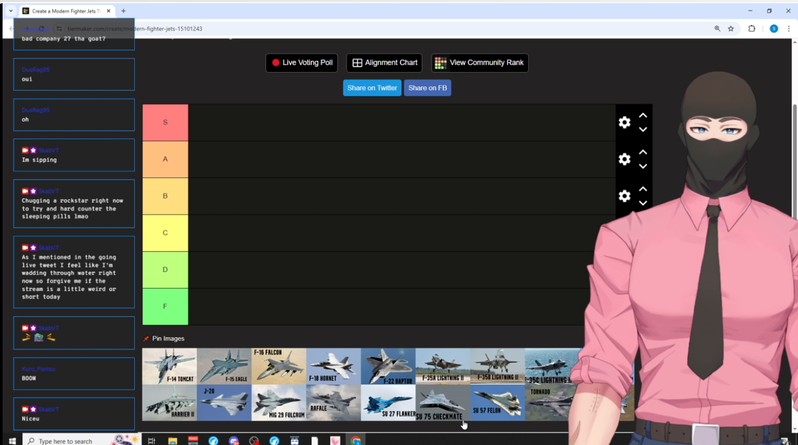This screenshot has width=798, height=445.
Task: Select the F-14 Tomcat image
Action: [169, 366]
